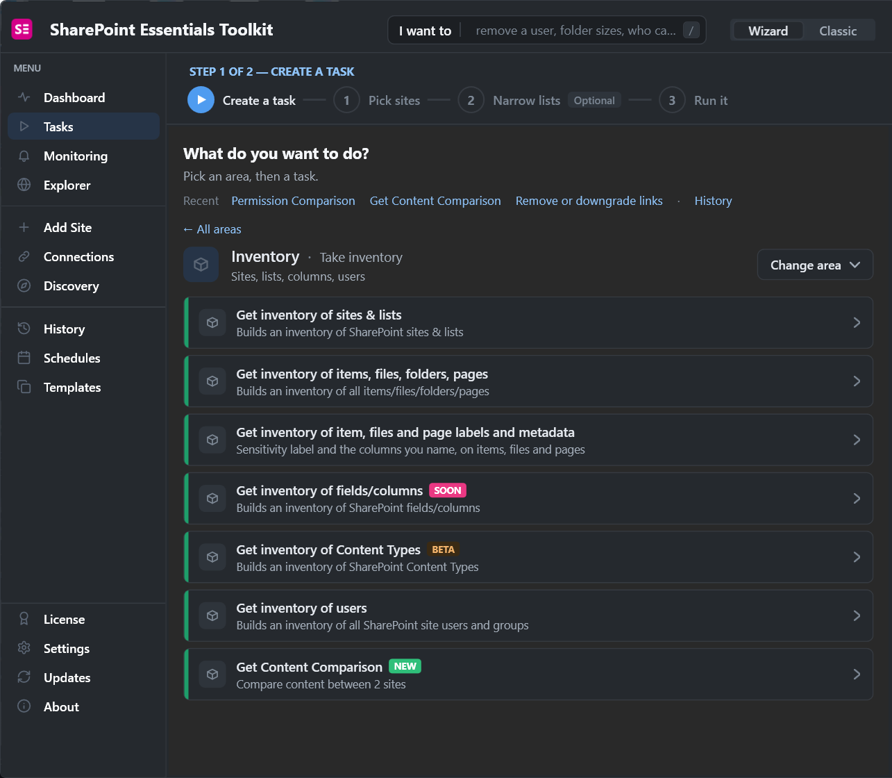The height and width of the screenshot is (778, 892).
Task: Click the Explorer globe icon
Action: click(24, 185)
